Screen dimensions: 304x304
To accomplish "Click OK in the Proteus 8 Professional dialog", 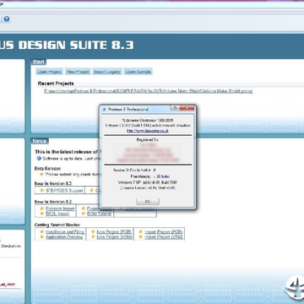I will tap(148, 202).
